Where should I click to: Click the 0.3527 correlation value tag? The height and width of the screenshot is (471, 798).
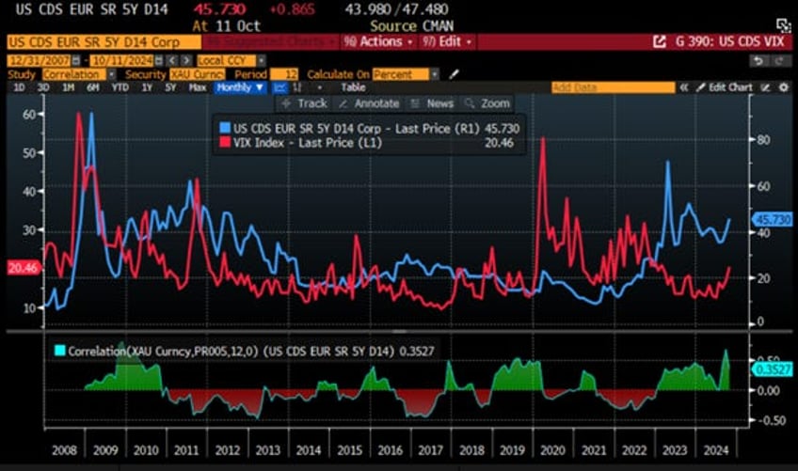(x=772, y=369)
